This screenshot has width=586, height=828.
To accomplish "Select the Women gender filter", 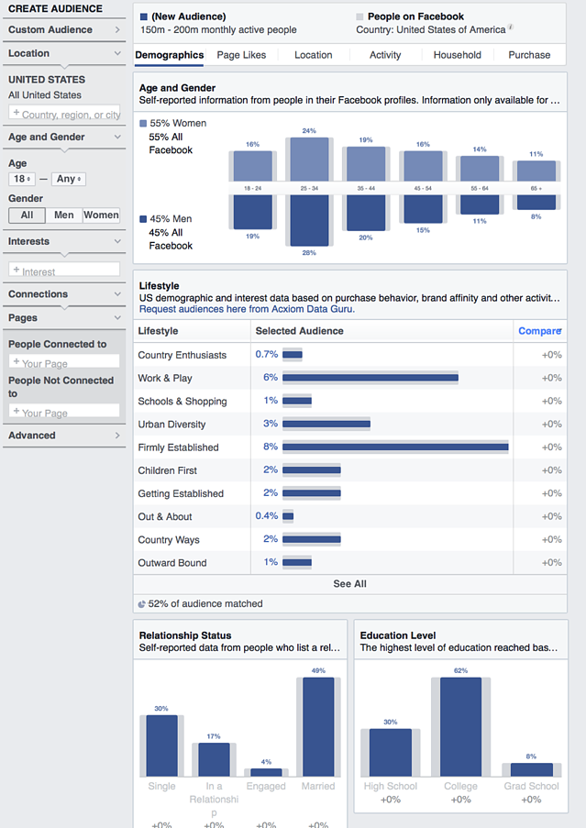I will [x=100, y=215].
